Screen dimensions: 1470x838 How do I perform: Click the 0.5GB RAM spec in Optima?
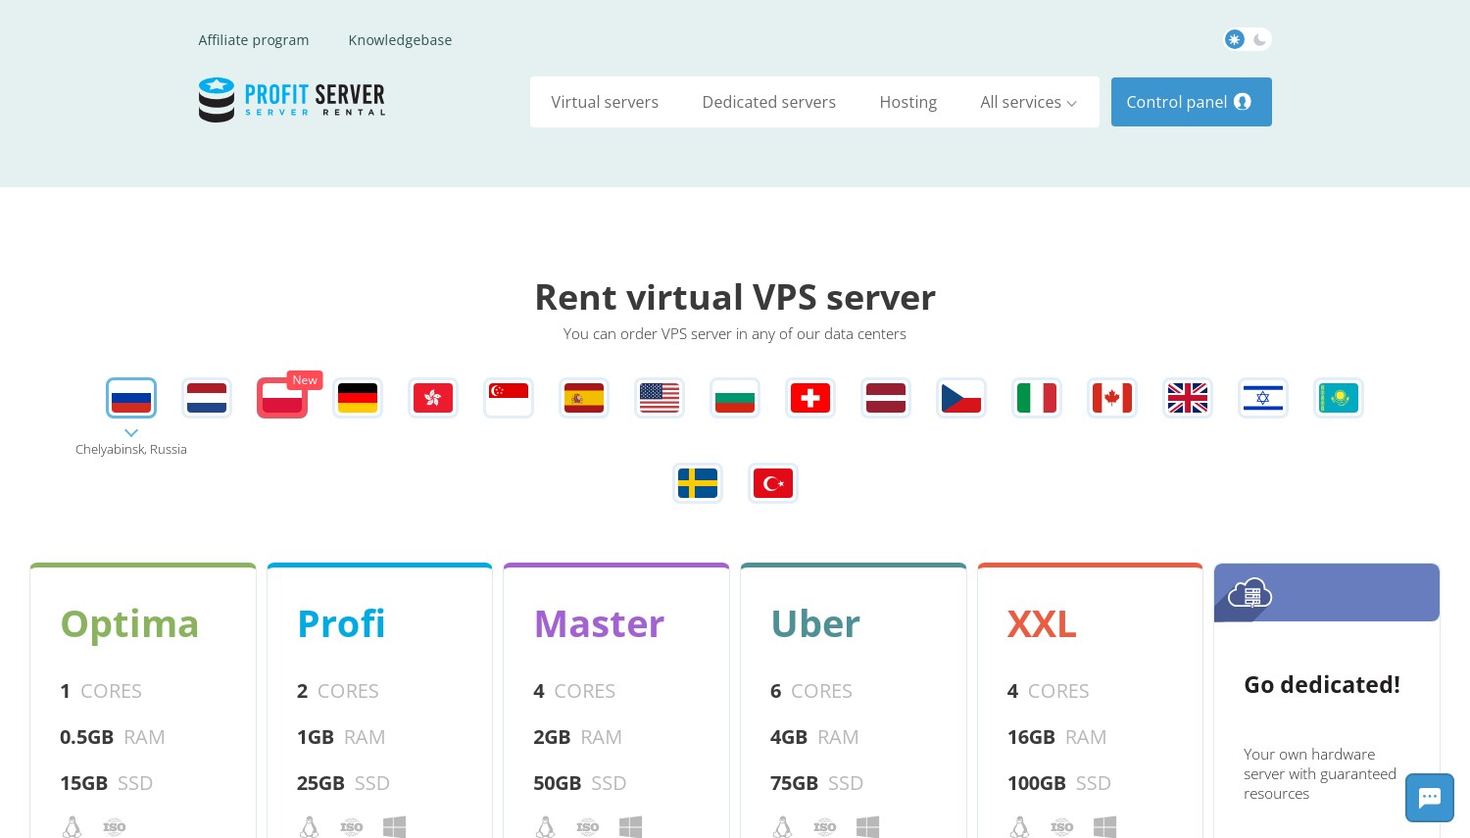[x=112, y=737]
